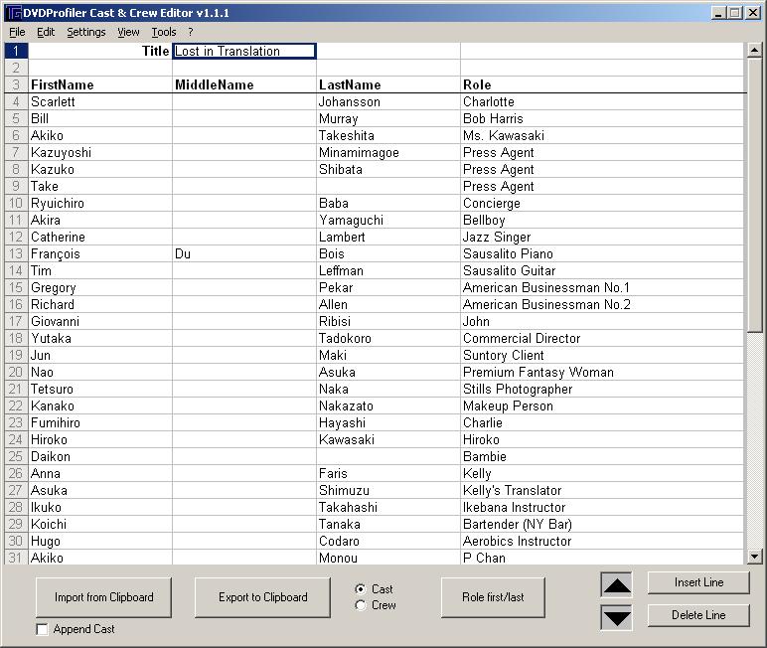Select the Kelly's Translator role cell
Viewport: 767px width, 648px height.
tap(602, 490)
